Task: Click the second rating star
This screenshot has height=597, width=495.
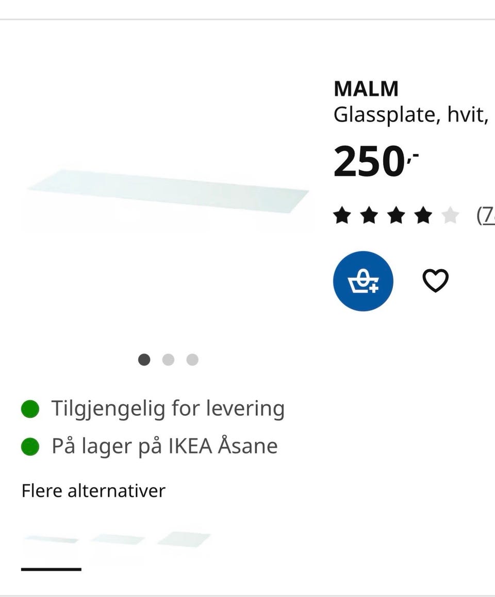Action: pos(370,215)
